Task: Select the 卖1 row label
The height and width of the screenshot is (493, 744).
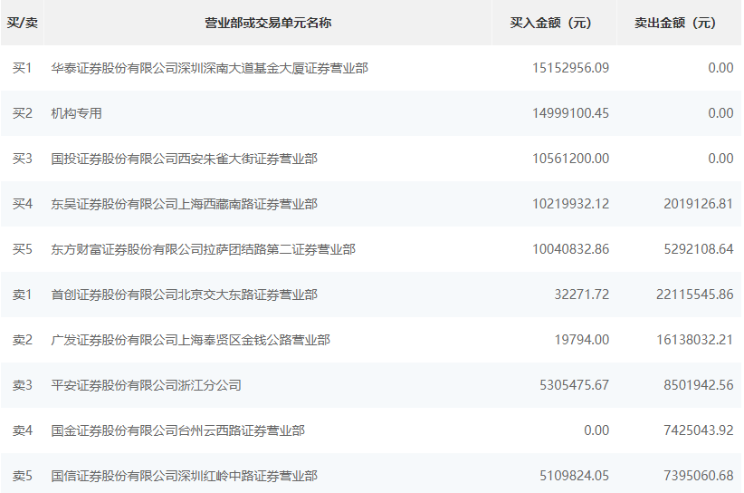Action: coord(23,295)
